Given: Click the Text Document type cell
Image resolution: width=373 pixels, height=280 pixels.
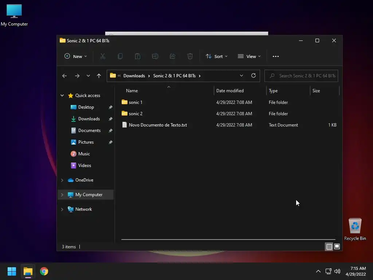Looking at the screenshot, I should 283,125.
